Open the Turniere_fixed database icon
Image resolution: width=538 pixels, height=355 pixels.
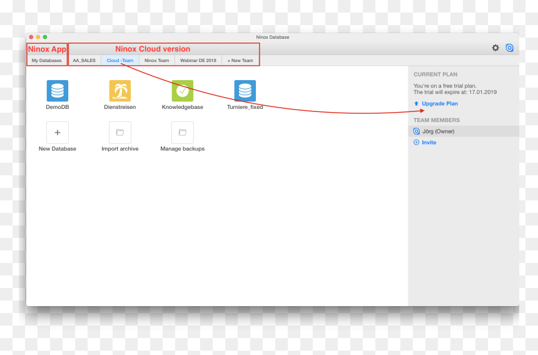click(245, 91)
